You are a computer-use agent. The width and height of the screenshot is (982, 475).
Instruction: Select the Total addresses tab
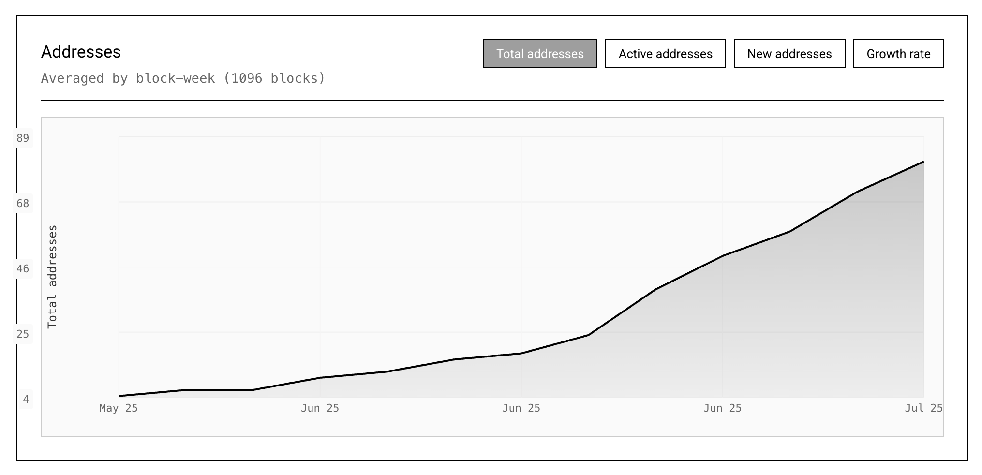pyautogui.click(x=540, y=54)
